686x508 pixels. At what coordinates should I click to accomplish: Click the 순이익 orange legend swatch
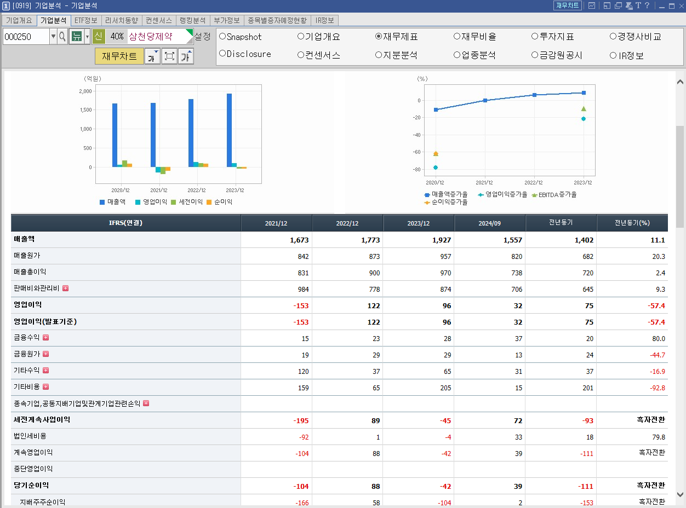coord(209,202)
